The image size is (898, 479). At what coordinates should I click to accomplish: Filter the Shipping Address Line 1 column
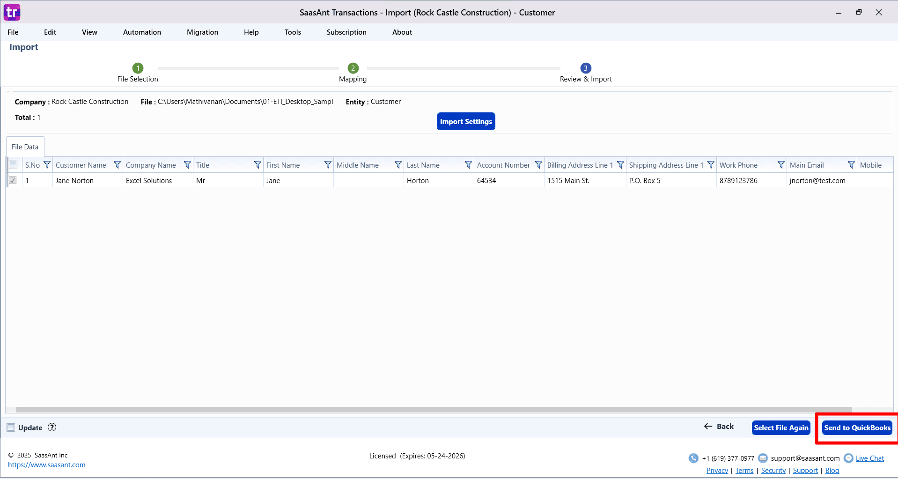pos(711,165)
